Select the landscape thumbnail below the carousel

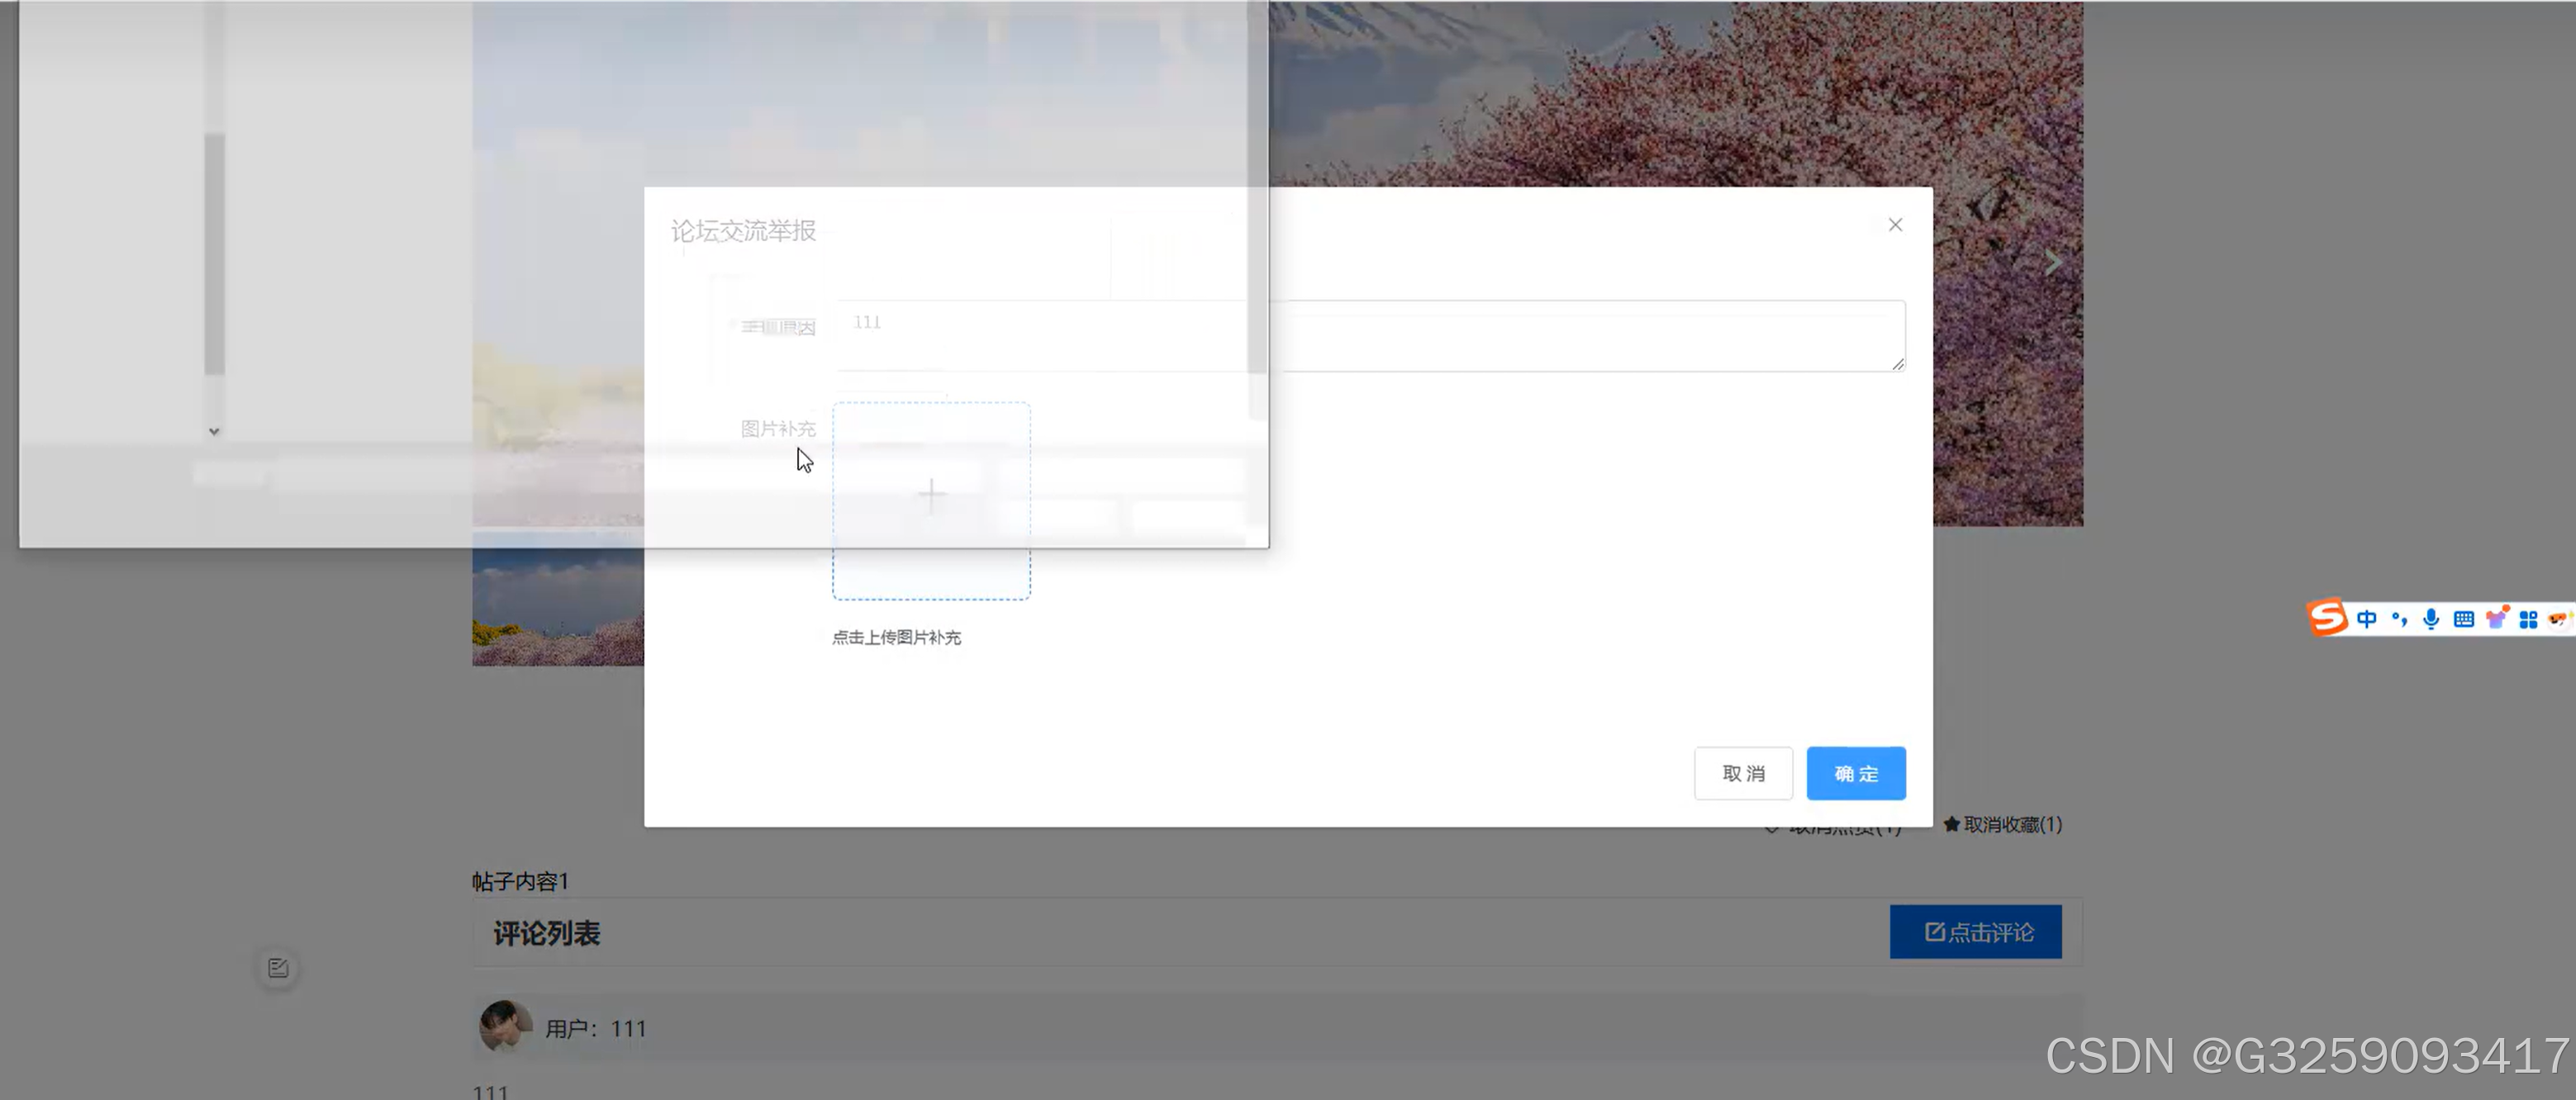[x=558, y=599]
